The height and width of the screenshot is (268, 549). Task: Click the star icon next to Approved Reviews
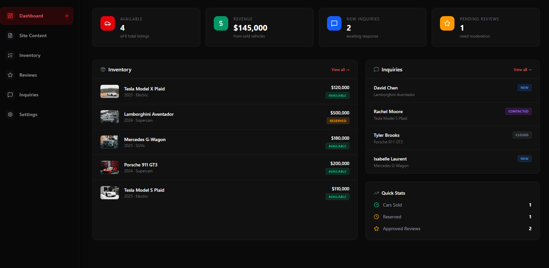(376, 229)
